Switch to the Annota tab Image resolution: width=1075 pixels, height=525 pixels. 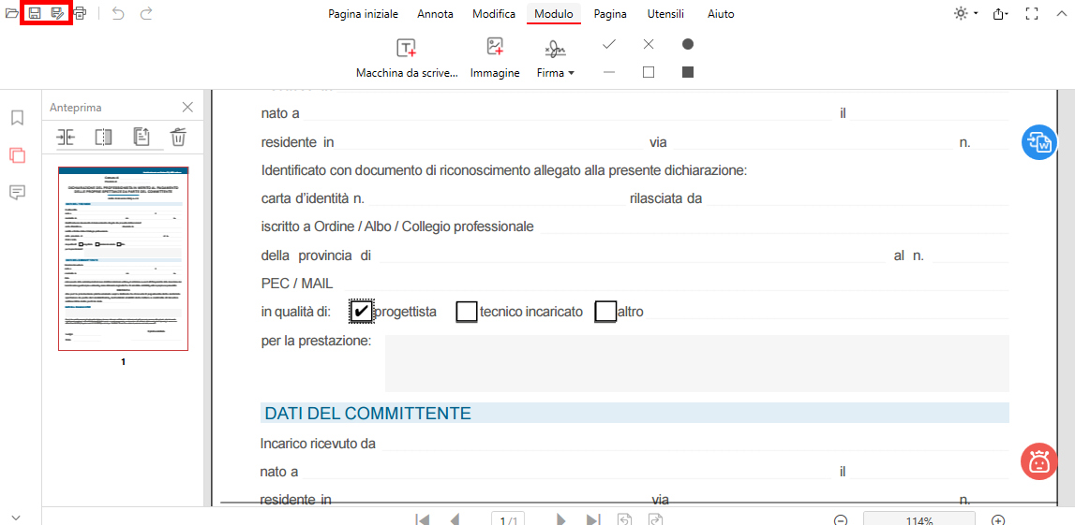(x=436, y=14)
